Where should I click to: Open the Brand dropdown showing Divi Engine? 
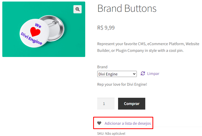click(x=117, y=74)
